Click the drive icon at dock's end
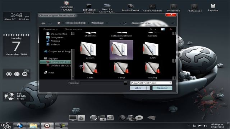230x129 pixels. 151,118
